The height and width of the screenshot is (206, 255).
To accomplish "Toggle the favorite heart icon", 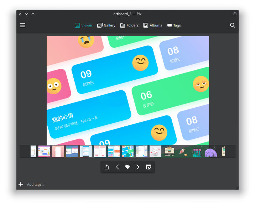I will (x=127, y=167).
